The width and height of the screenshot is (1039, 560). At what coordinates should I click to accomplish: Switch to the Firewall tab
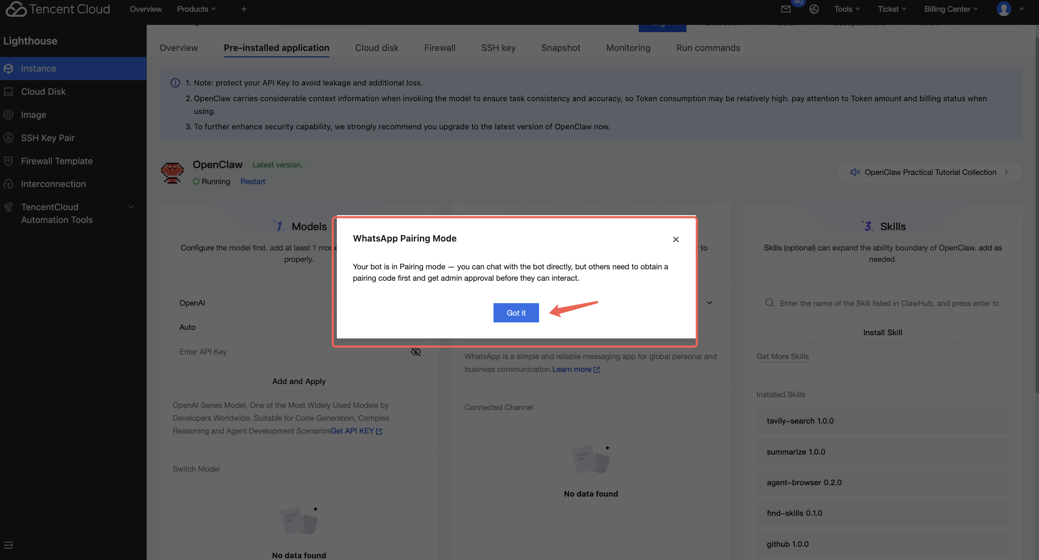click(439, 48)
